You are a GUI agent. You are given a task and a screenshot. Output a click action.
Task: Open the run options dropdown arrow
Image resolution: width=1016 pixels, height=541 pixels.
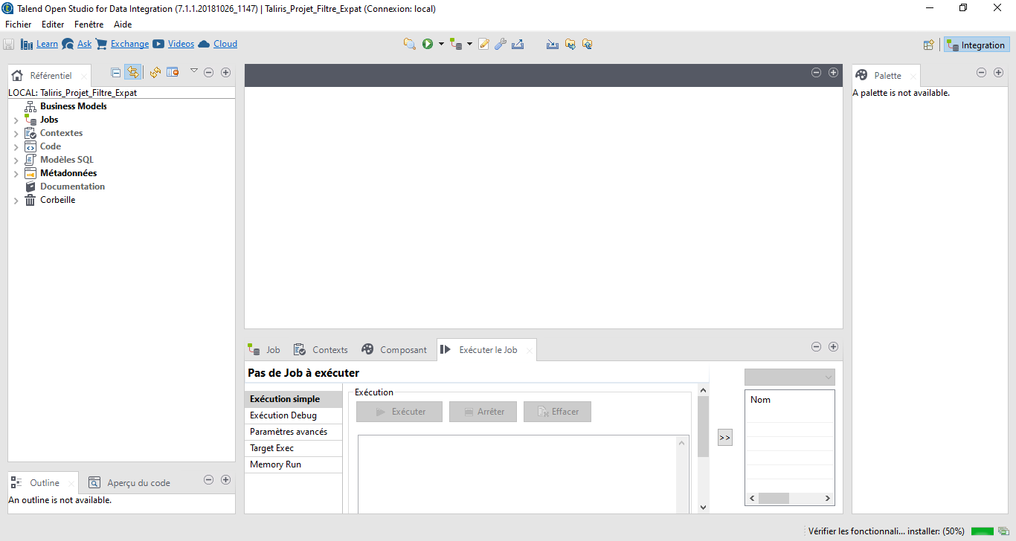point(441,44)
